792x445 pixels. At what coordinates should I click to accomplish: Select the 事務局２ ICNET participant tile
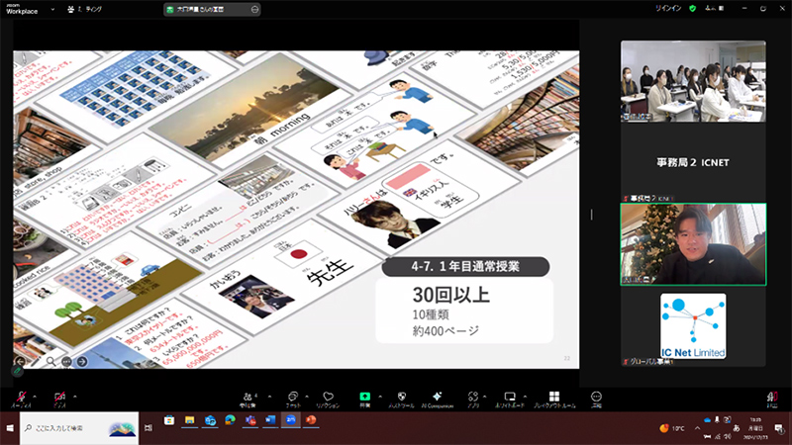[x=693, y=162]
